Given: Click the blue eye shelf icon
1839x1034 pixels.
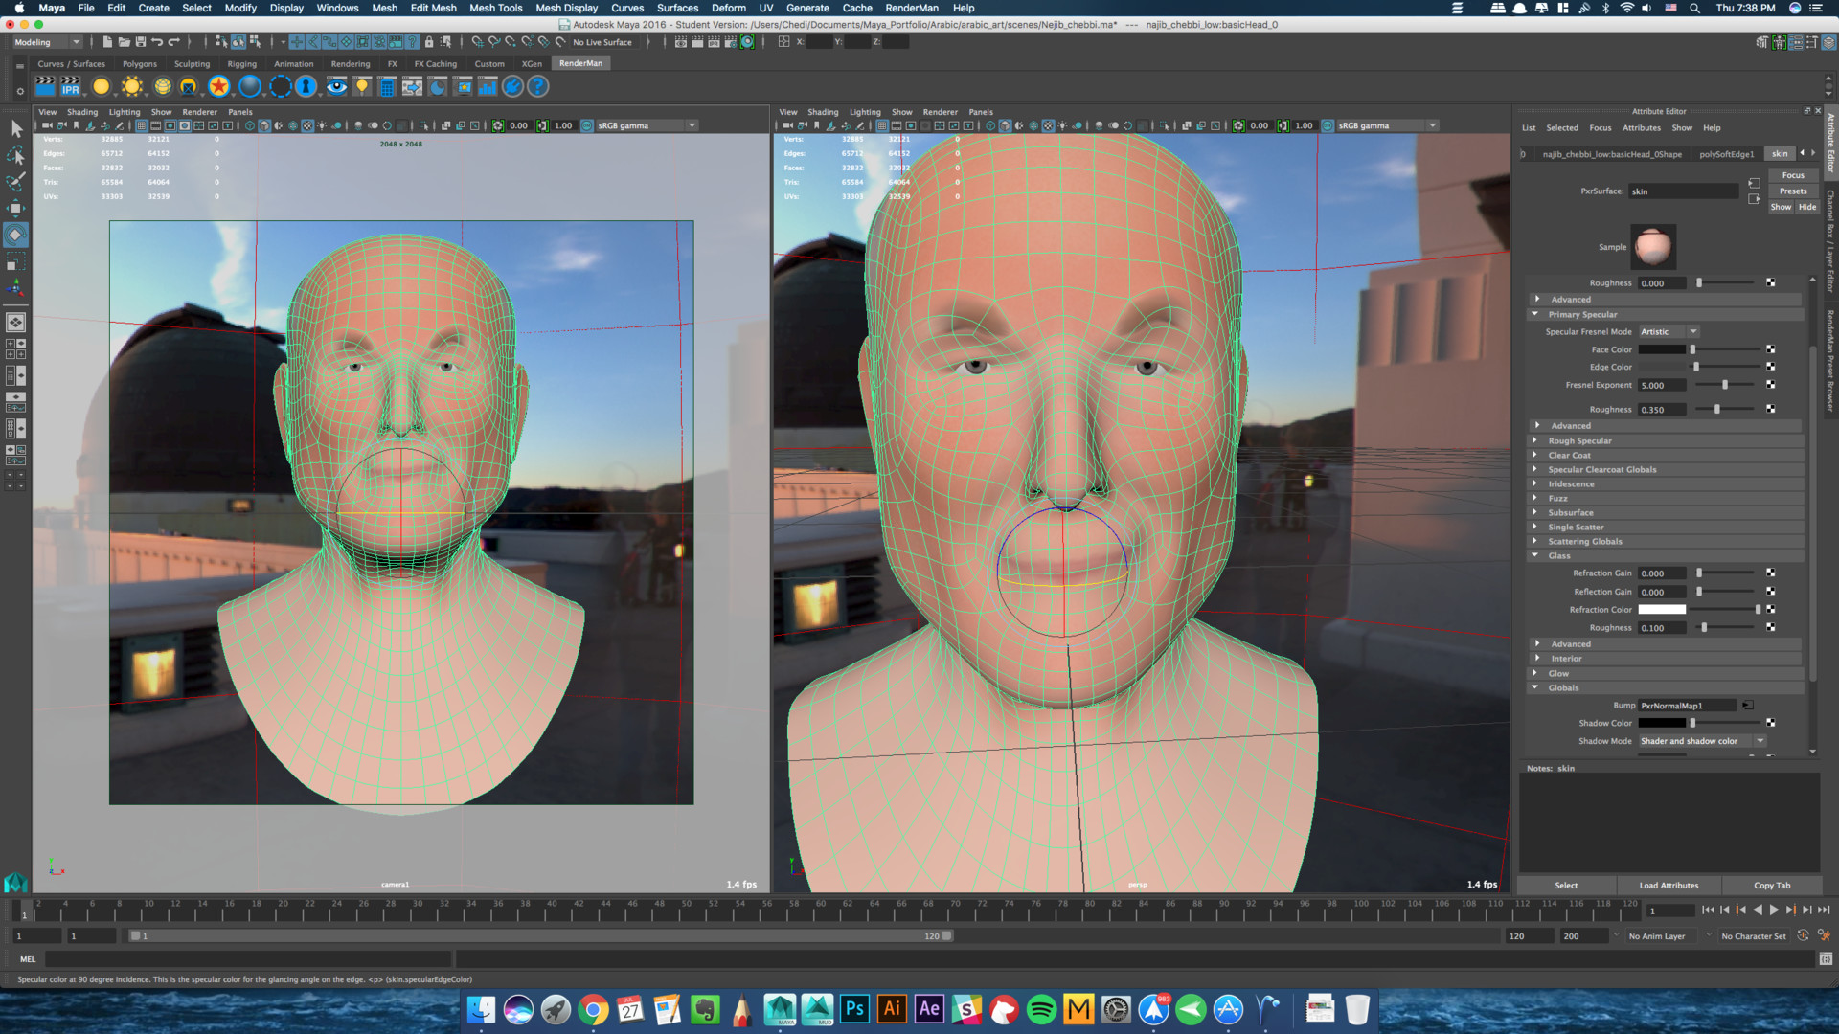Looking at the screenshot, I should (336, 87).
